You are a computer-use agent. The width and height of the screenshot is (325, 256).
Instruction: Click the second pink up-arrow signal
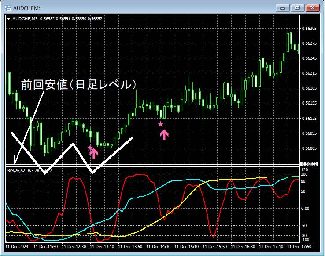pos(164,135)
